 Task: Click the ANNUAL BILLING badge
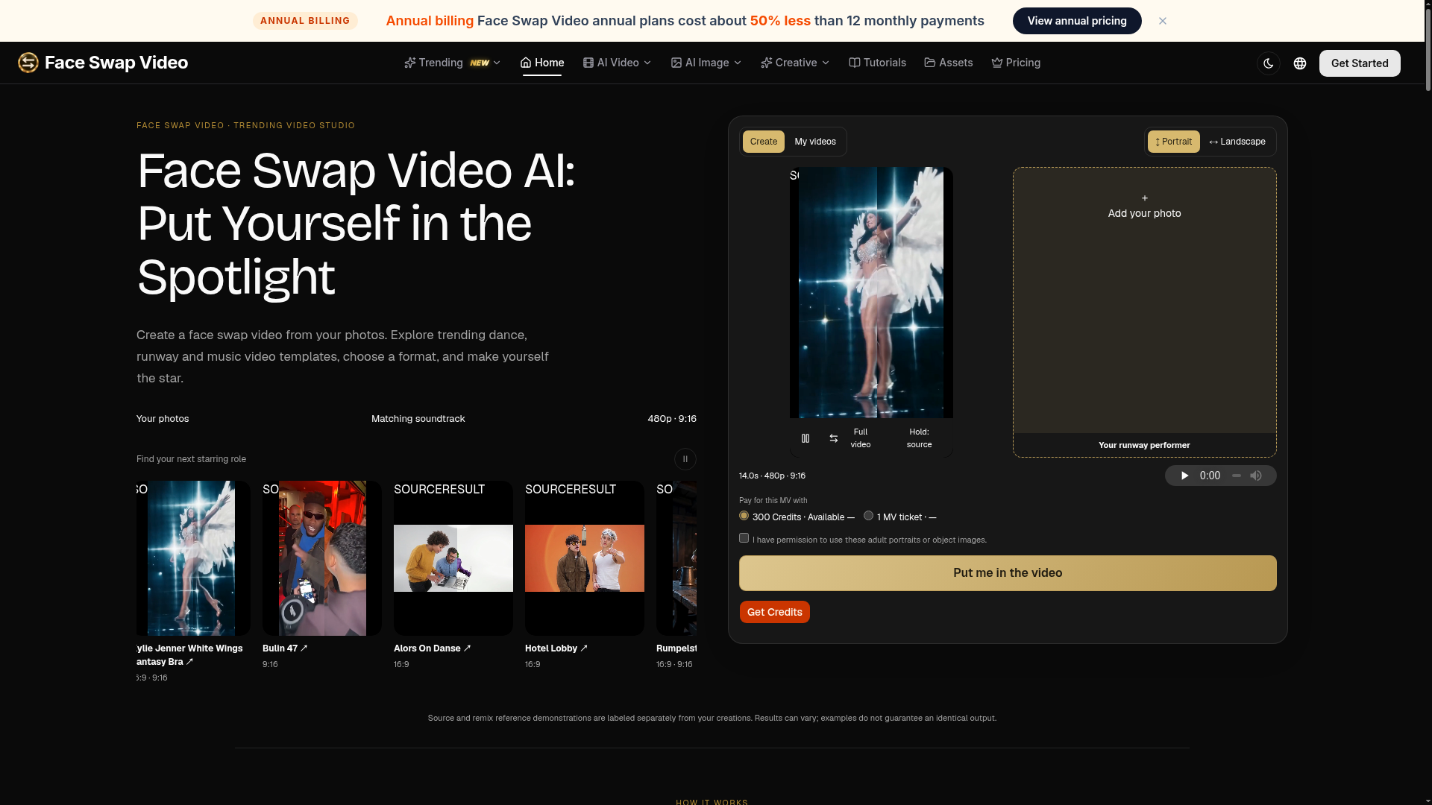click(x=305, y=21)
